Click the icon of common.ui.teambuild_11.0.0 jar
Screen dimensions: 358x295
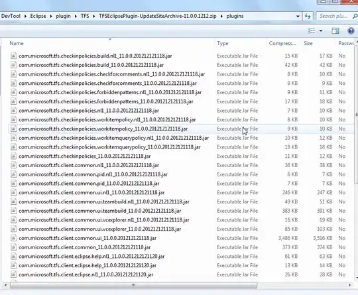[13, 211]
